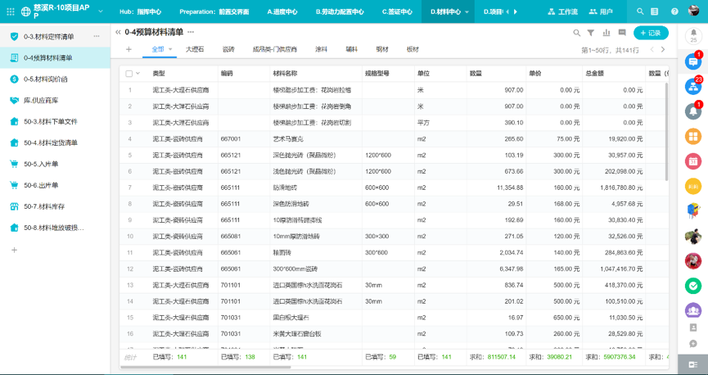
Task: Switch to the A.进度中心 tab
Action: [282, 11]
